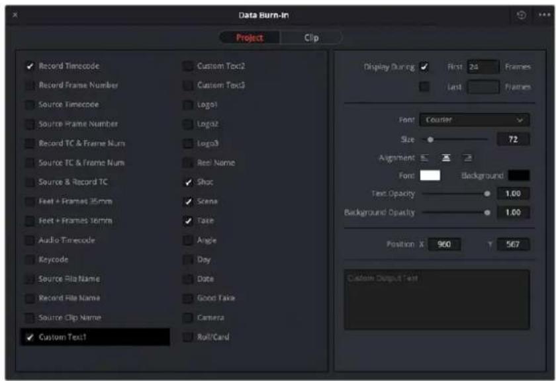Click the Text Opacity value field
Viewport: 556px width, 381px height.
pyautogui.click(x=513, y=194)
